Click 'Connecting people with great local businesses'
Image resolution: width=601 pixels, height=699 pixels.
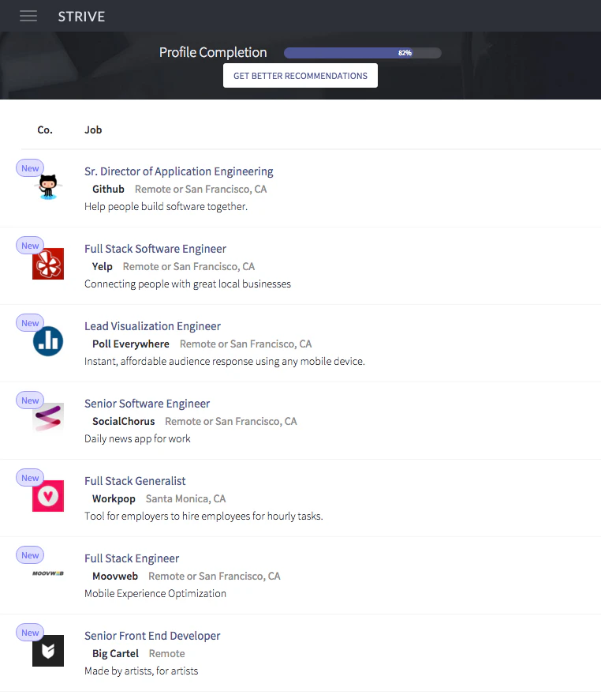pos(188,284)
